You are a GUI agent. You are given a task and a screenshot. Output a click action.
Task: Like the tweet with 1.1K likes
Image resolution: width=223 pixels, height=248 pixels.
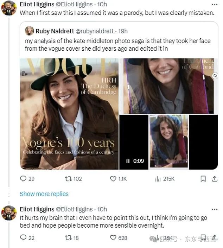(113, 179)
